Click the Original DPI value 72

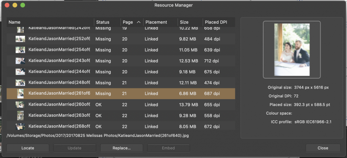296,96
